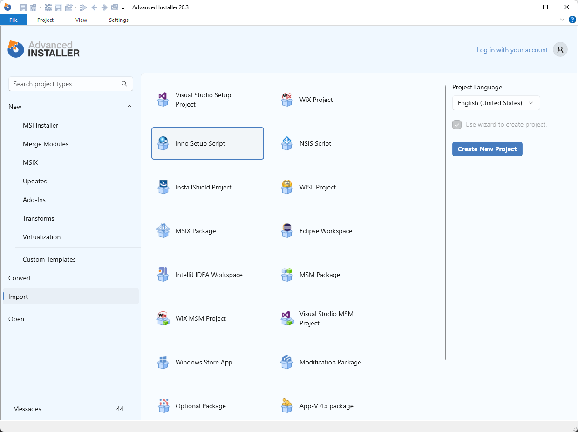Click the Search project types field
The width and height of the screenshot is (578, 432).
[71, 84]
